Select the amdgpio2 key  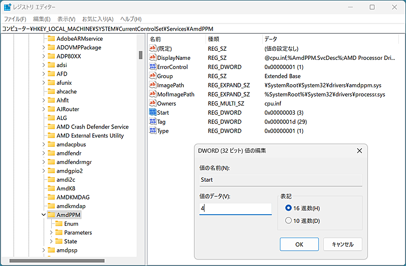point(70,171)
